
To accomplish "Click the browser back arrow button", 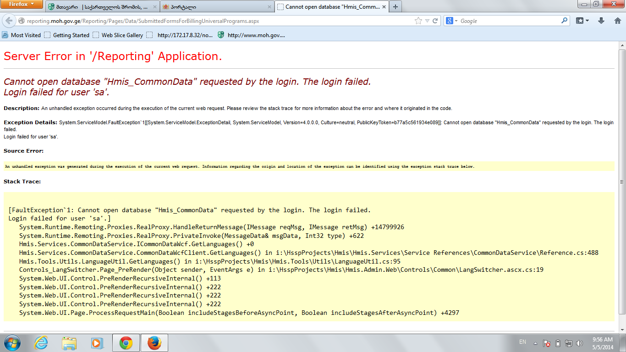I will point(9,21).
